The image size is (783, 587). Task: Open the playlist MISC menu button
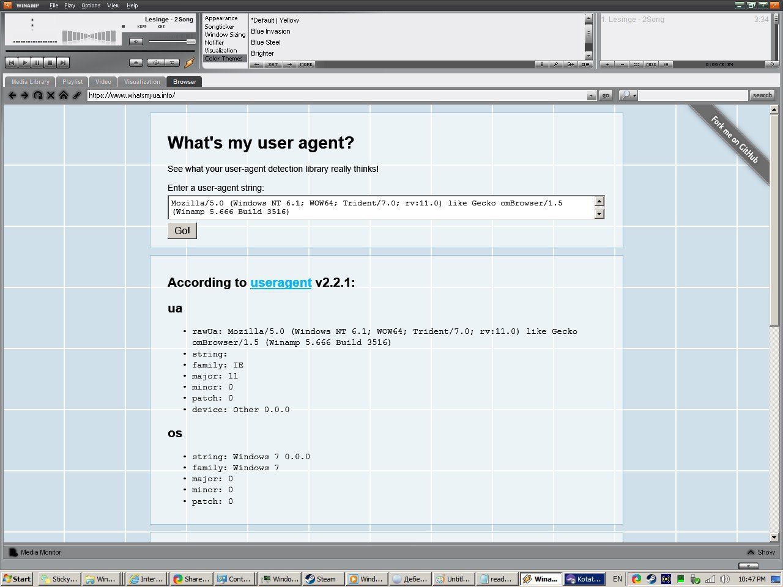pyautogui.click(x=651, y=64)
